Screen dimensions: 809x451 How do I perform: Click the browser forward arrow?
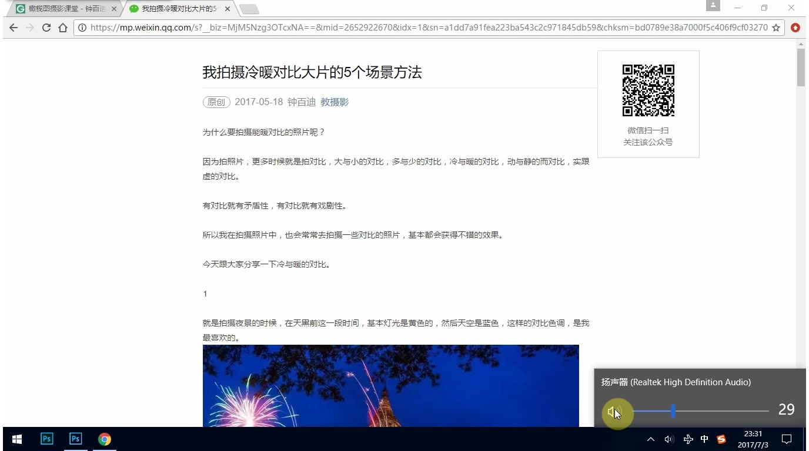[x=29, y=28]
